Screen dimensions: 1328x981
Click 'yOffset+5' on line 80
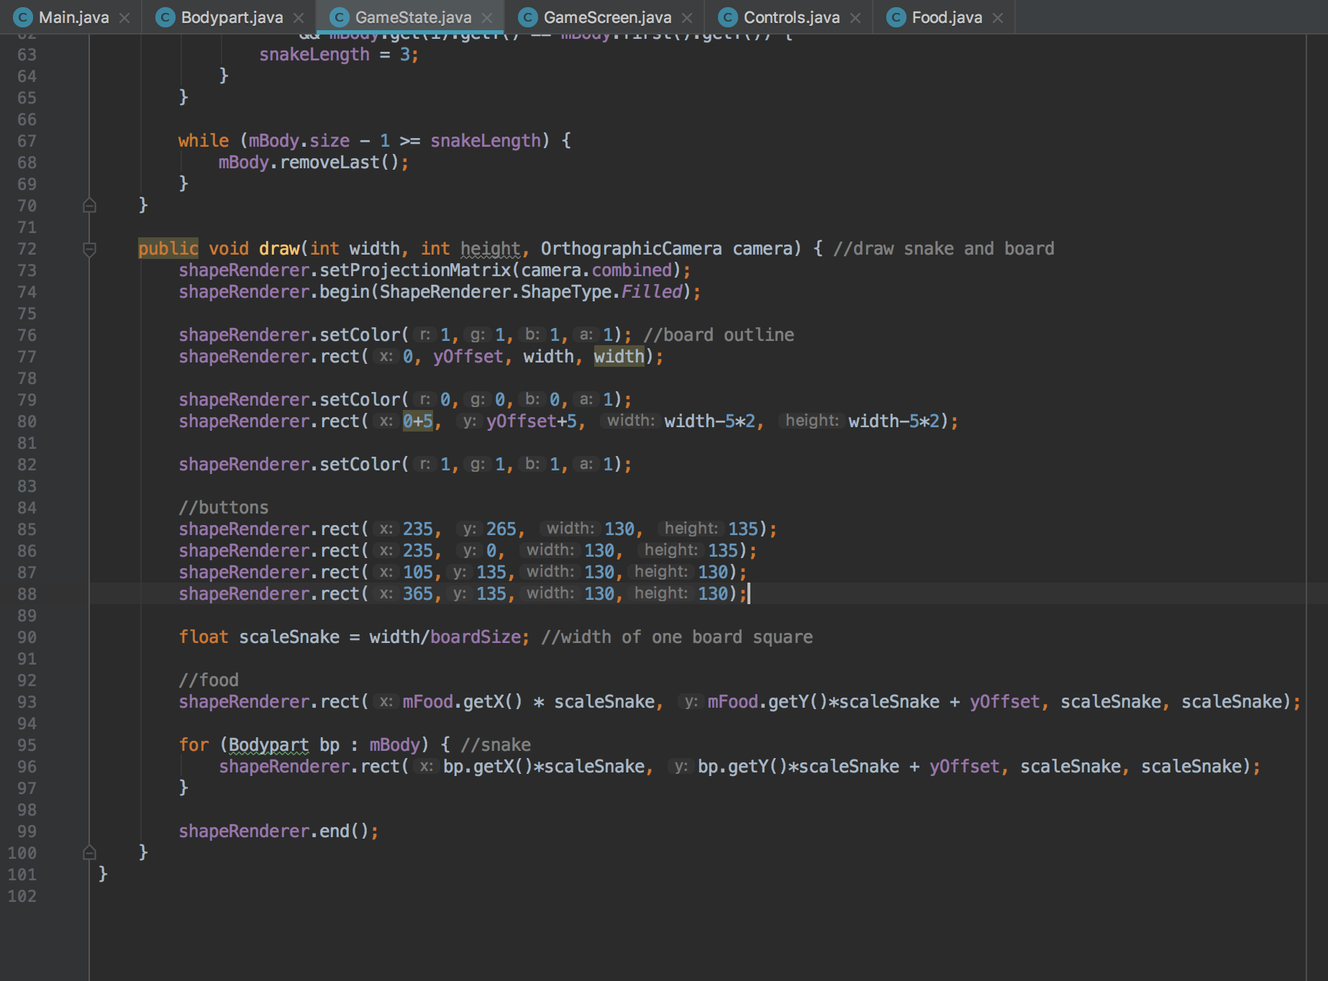click(532, 421)
